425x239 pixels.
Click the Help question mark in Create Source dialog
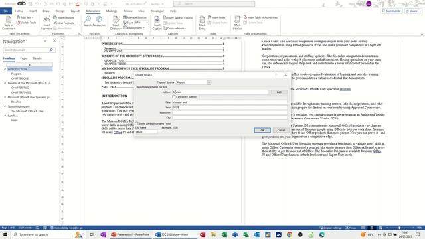(x=276, y=75)
